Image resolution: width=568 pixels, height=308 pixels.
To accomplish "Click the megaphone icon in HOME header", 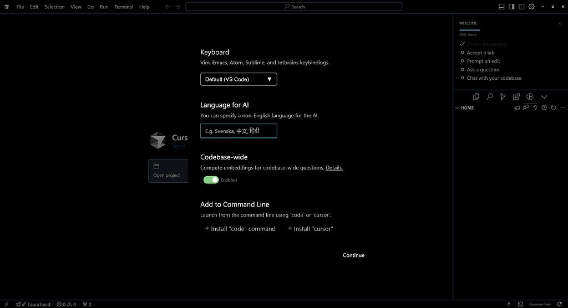I will tap(517, 108).
